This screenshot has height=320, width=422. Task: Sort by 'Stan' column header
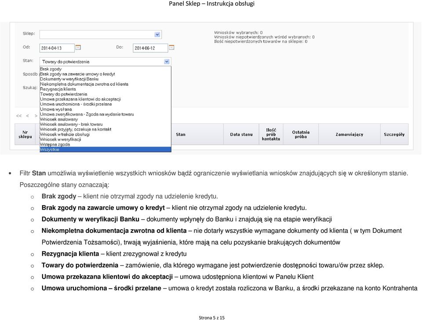click(x=181, y=134)
